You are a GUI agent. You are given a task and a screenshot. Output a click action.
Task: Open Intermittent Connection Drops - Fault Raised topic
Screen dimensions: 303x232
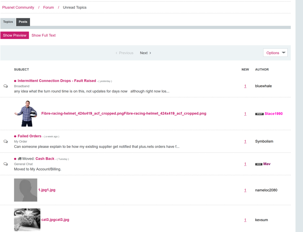click(x=57, y=81)
